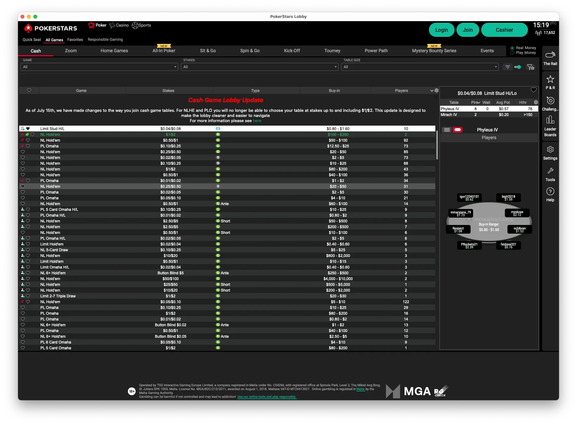Click seat-me icon on Limit Stud H/L row
This screenshot has height=424, width=577.
coord(22,129)
